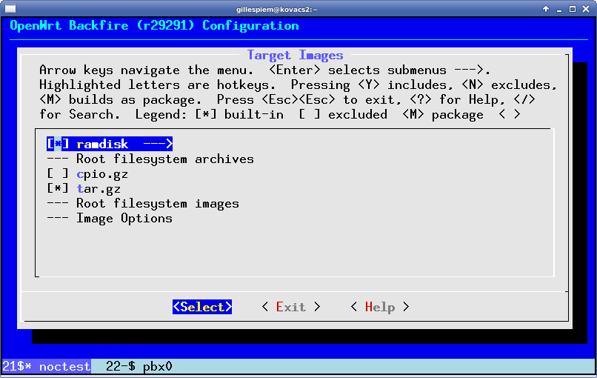The height and width of the screenshot is (378, 597).
Task: Open the ramdisk submenu arrow
Action: click(x=158, y=144)
